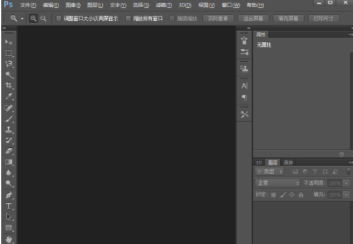Switch to the 通道 tab
Image resolution: width=353 pixels, height=244 pixels.
click(288, 162)
